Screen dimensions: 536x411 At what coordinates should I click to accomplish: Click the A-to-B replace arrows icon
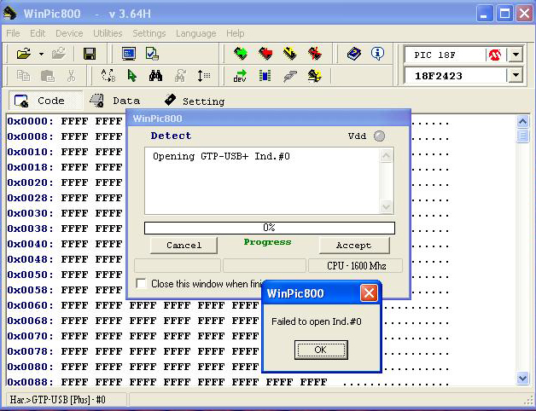(108, 76)
